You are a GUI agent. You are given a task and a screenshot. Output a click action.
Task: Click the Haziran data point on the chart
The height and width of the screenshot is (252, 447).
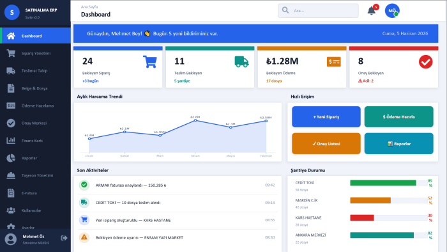tap(266, 121)
